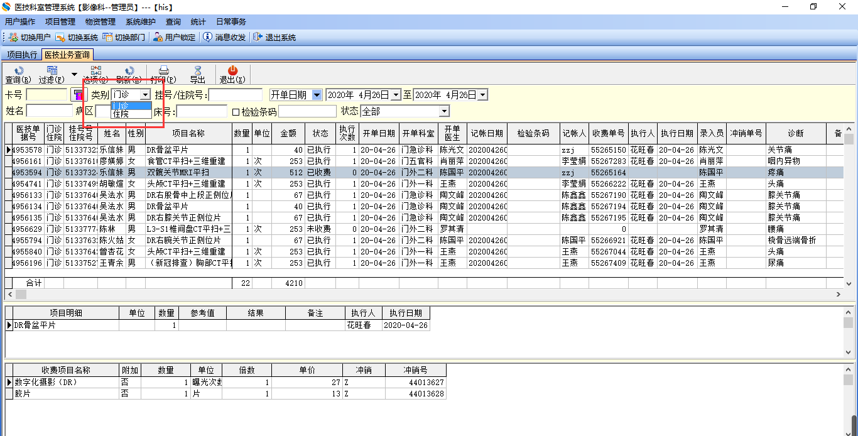Image resolution: width=858 pixels, height=436 pixels.
Task: Expand the 状态 dropdown showing 全部
Action: point(444,111)
